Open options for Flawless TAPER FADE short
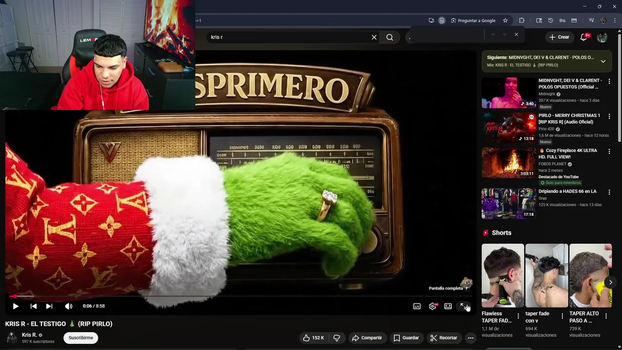 518,316
